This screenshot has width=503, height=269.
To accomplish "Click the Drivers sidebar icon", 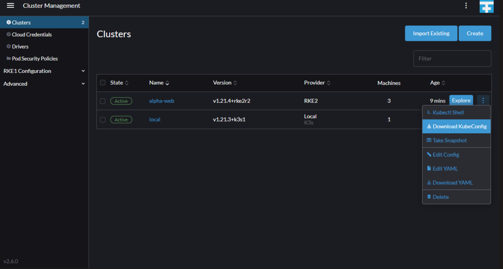I will coord(9,47).
